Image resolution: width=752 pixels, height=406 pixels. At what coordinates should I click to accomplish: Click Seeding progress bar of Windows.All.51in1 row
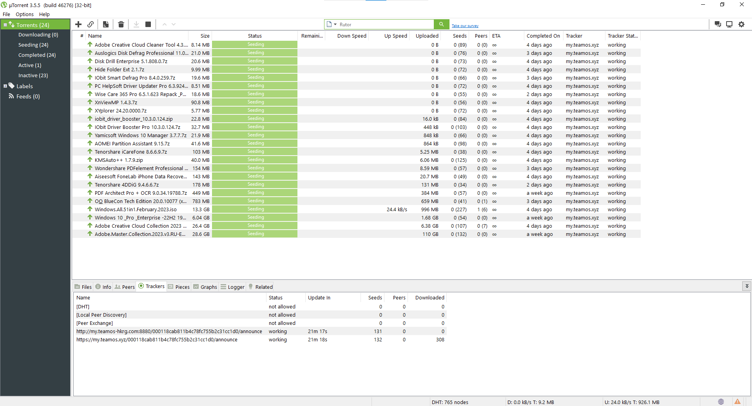point(255,209)
